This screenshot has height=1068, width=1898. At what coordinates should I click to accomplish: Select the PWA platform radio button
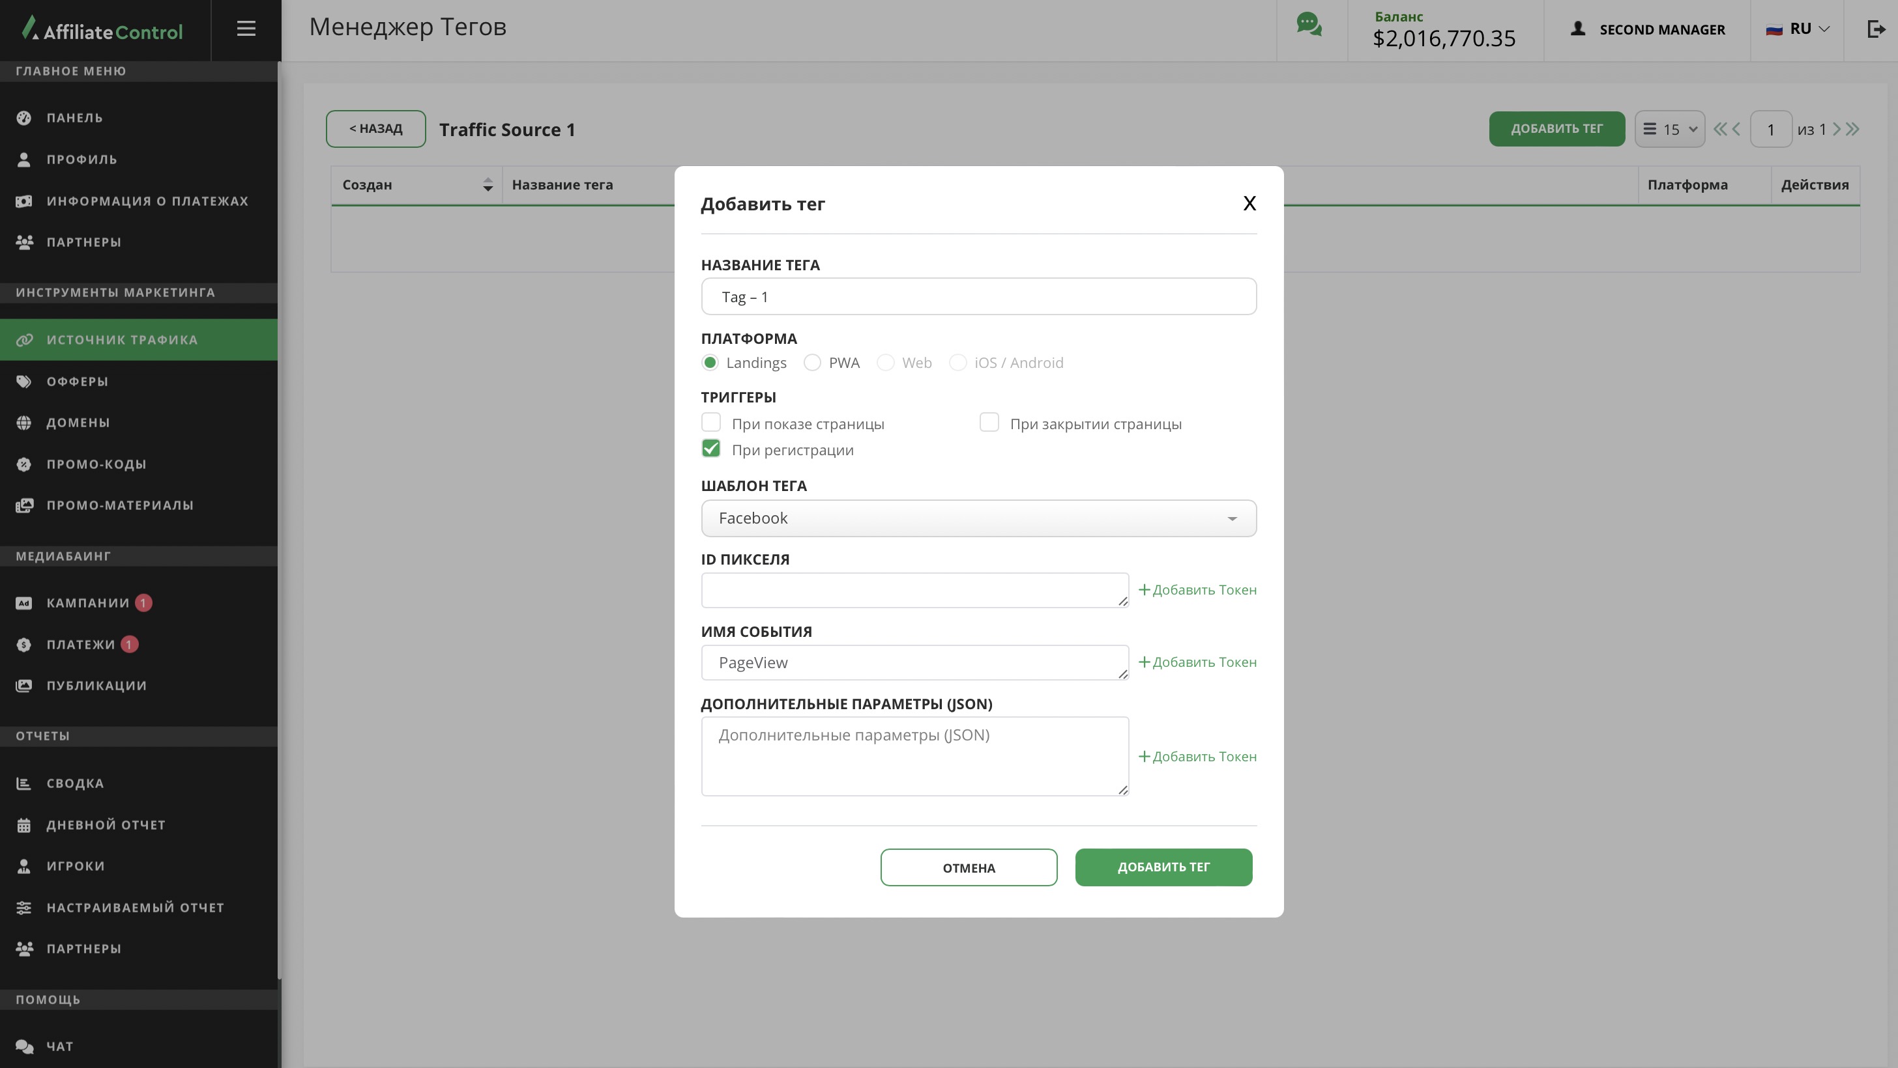point(812,363)
